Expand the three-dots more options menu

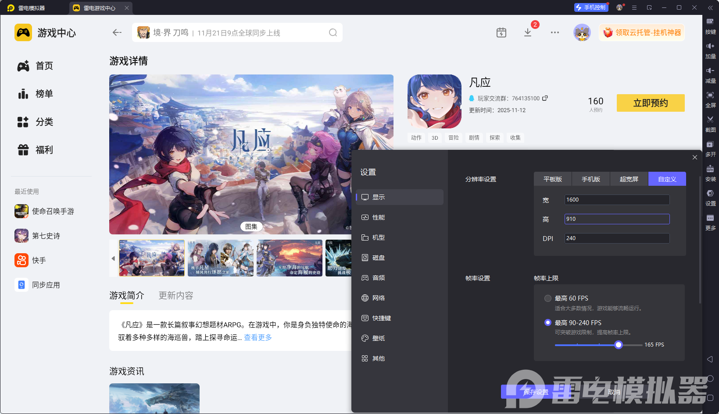tap(555, 33)
